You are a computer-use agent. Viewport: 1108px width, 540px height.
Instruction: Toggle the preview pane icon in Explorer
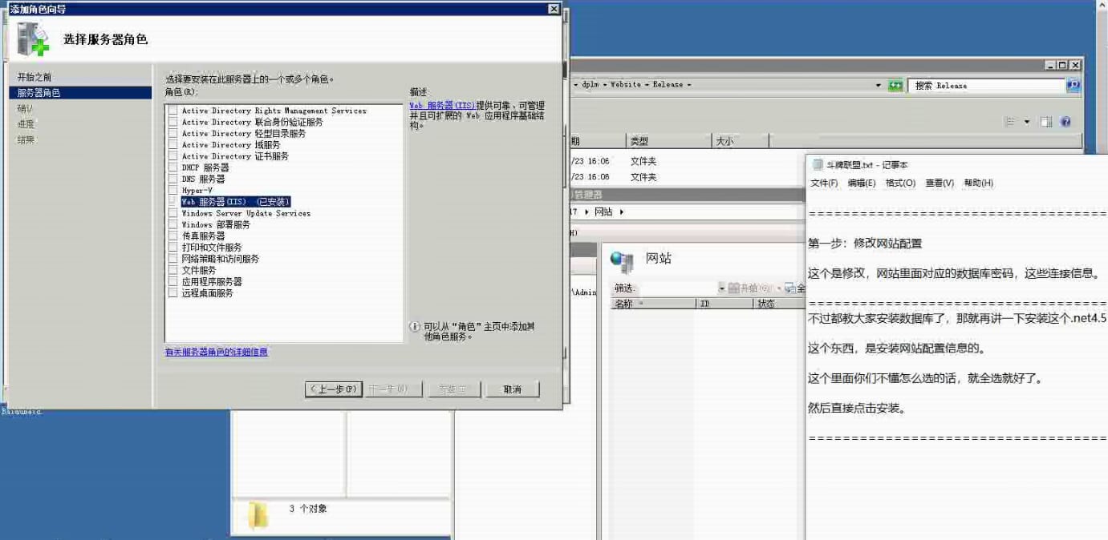tap(1046, 122)
